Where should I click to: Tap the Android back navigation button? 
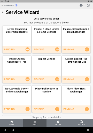pos(5,130)
